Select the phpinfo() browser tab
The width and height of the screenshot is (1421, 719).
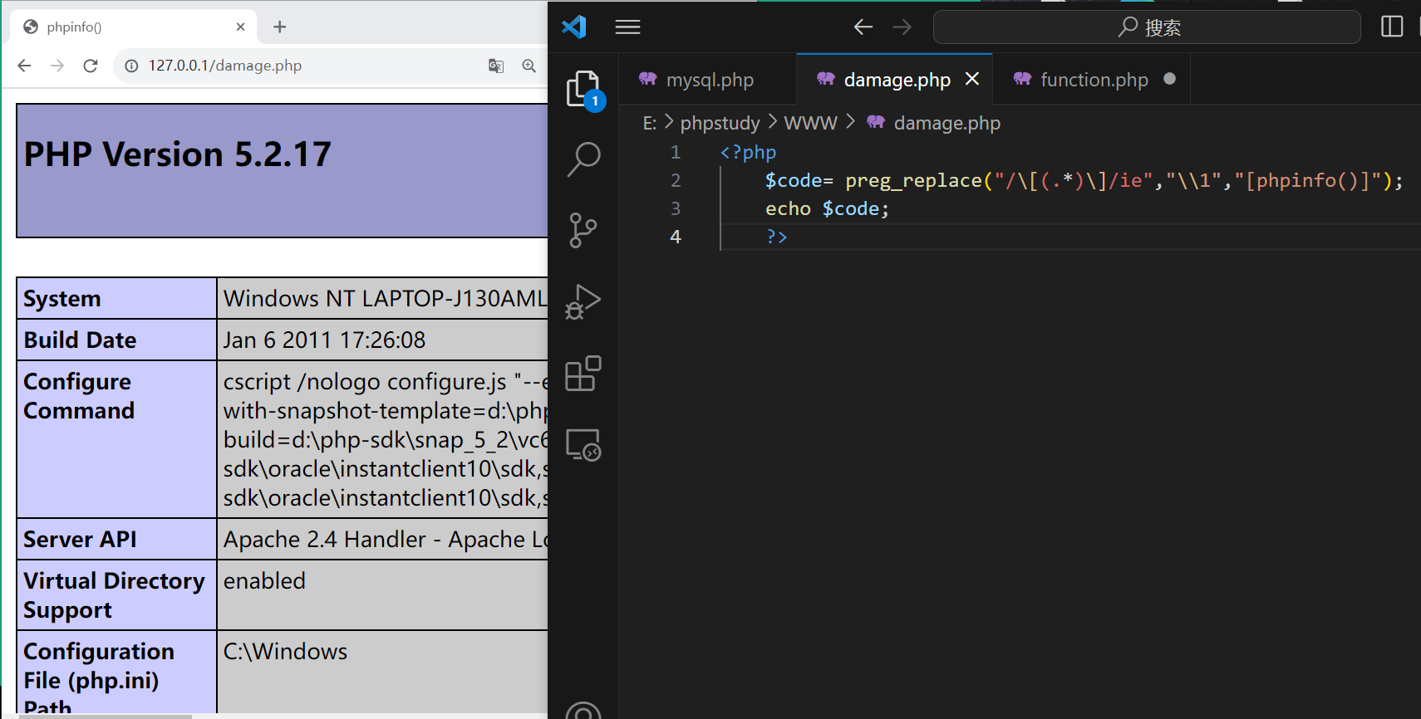click(x=133, y=27)
